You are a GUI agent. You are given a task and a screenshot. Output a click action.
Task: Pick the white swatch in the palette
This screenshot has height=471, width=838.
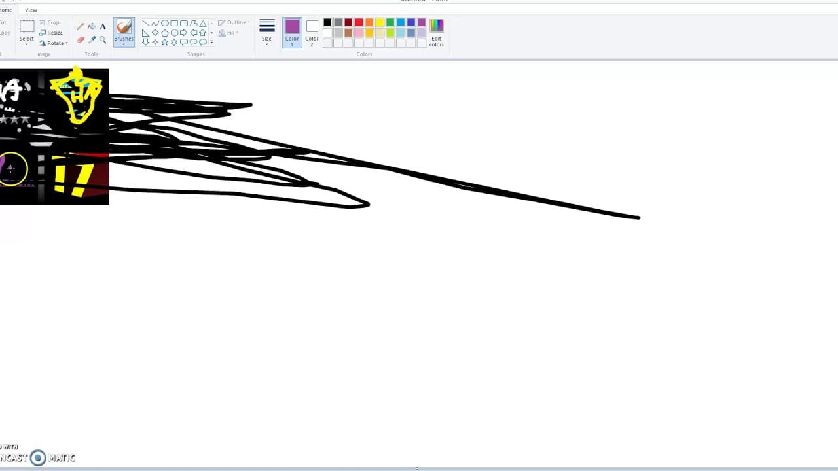(327, 33)
